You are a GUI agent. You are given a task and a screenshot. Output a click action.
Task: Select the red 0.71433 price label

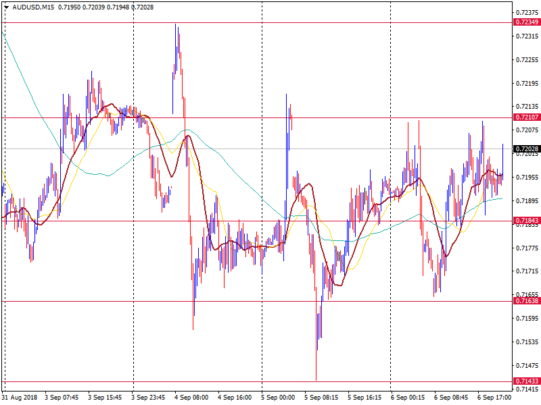click(x=526, y=381)
